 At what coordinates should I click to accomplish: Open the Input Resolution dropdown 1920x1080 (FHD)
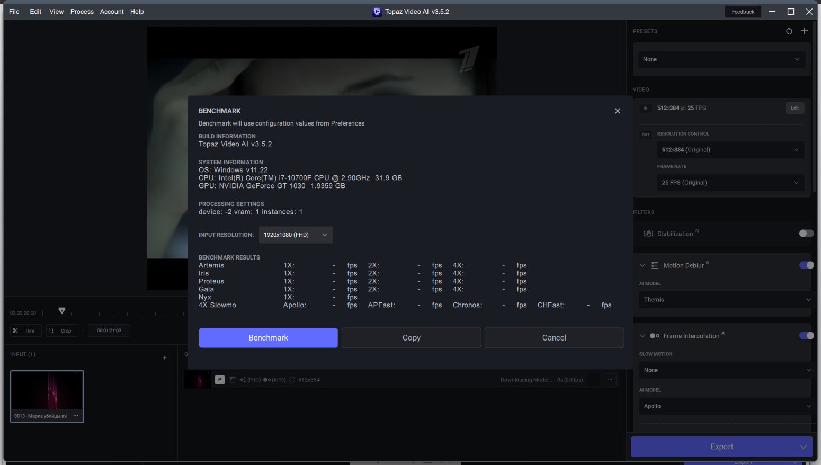(296, 235)
